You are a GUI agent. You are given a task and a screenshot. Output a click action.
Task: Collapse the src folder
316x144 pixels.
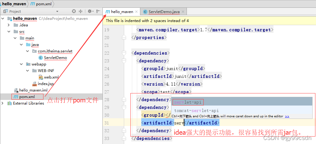tap(9, 32)
